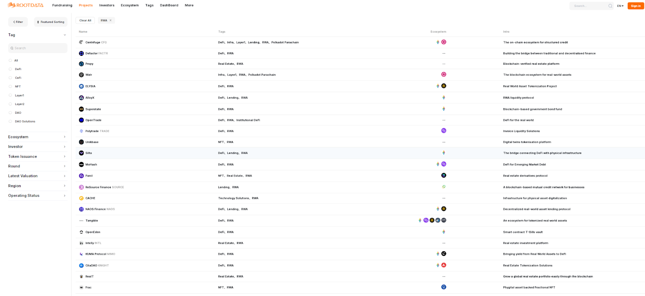This screenshot has width=645, height=296.
Task: Click the Polkadot ecosystem icon in Watr row
Action: [x=443, y=74]
